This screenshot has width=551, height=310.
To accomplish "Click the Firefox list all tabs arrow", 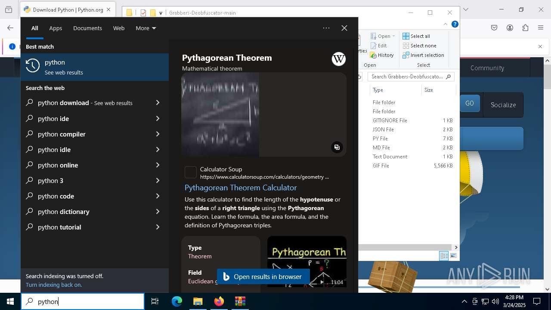I will [x=465, y=9].
